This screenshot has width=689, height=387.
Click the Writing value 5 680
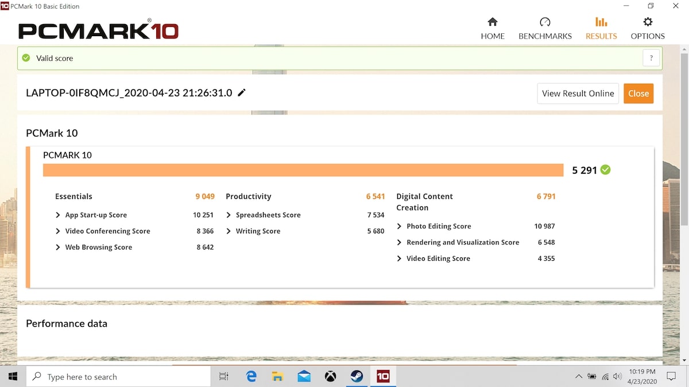pyautogui.click(x=376, y=231)
